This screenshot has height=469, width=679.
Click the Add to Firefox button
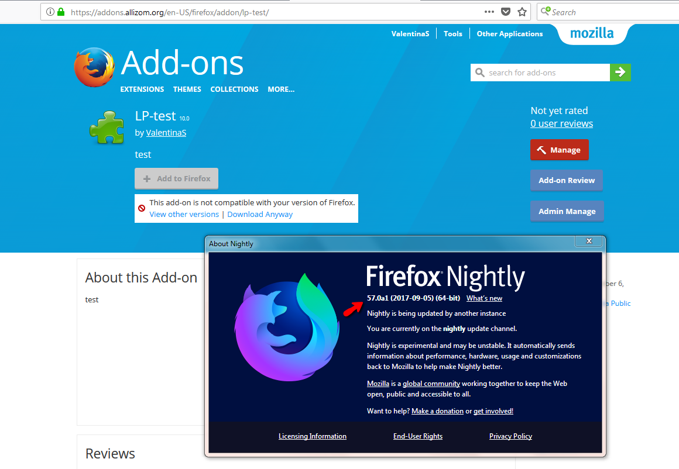(x=176, y=178)
